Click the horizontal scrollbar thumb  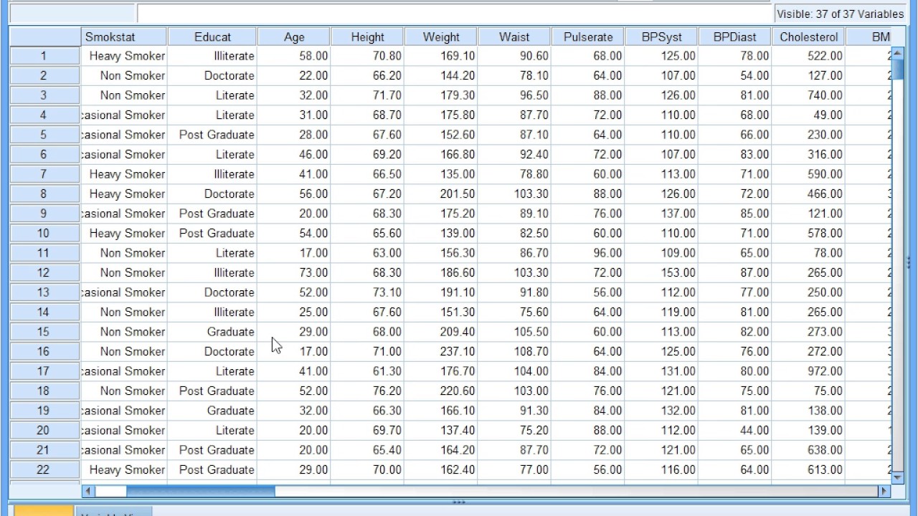pyautogui.click(x=200, y=491)
